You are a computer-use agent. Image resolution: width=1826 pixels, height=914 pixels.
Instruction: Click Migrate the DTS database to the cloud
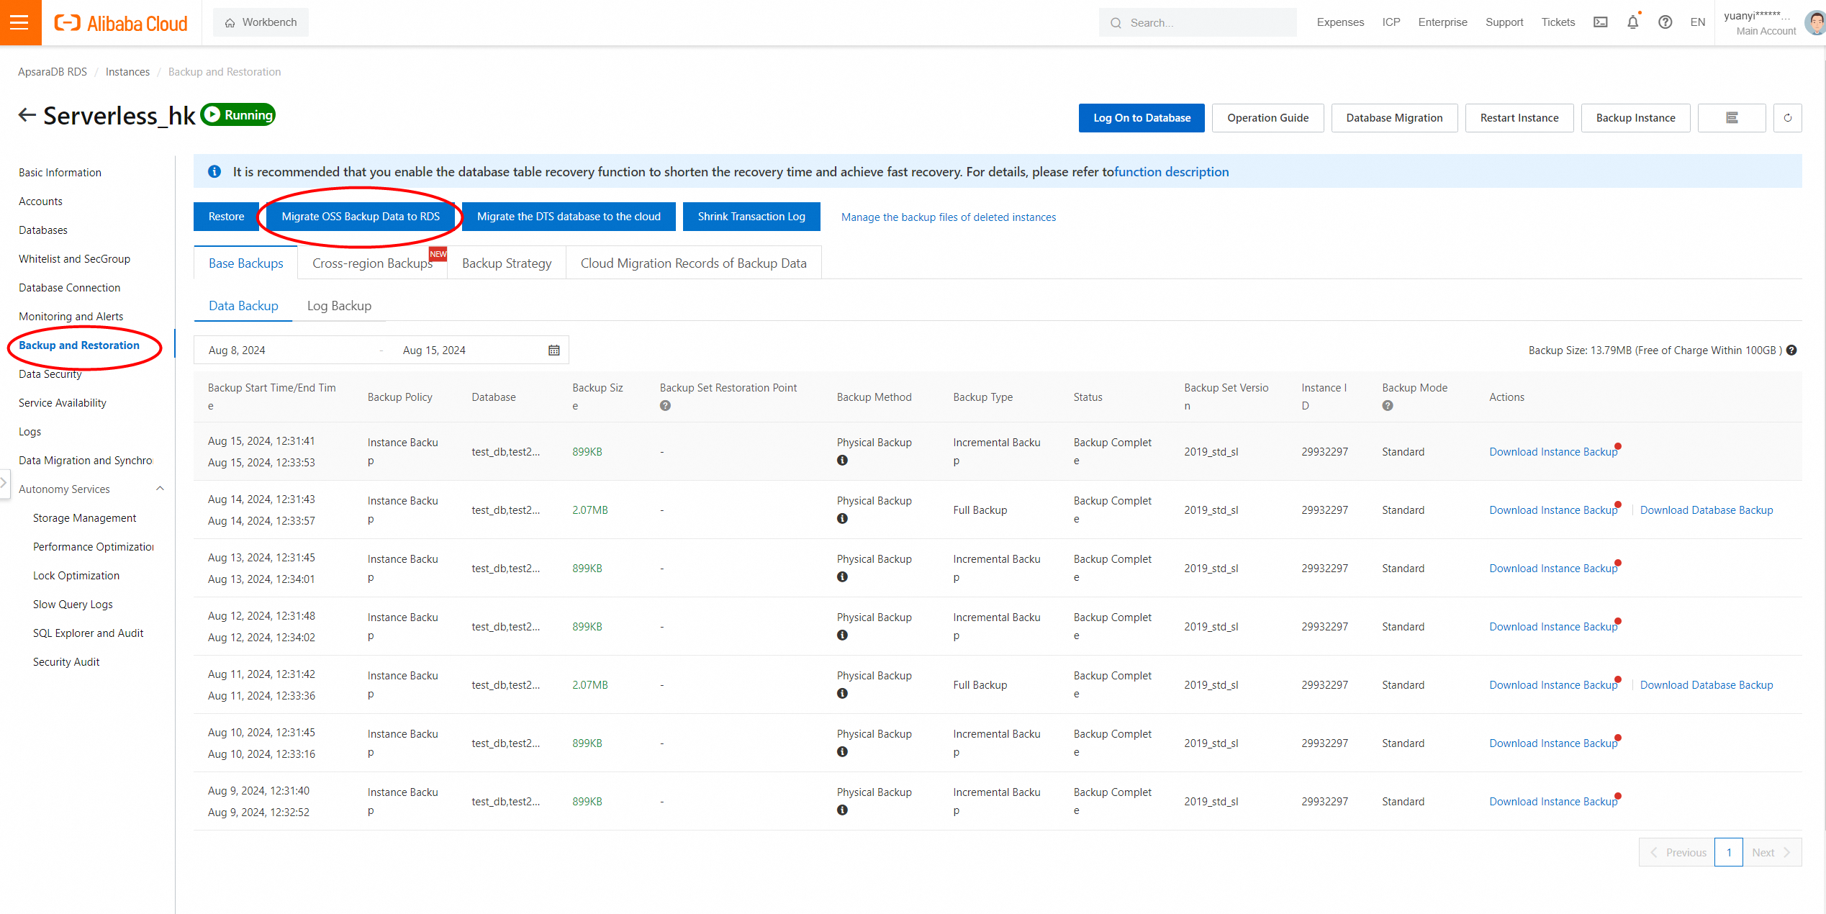point(569,217)
